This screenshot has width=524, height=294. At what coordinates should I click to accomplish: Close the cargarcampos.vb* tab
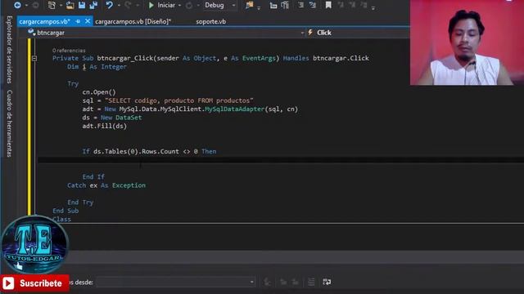click(88, 21)
